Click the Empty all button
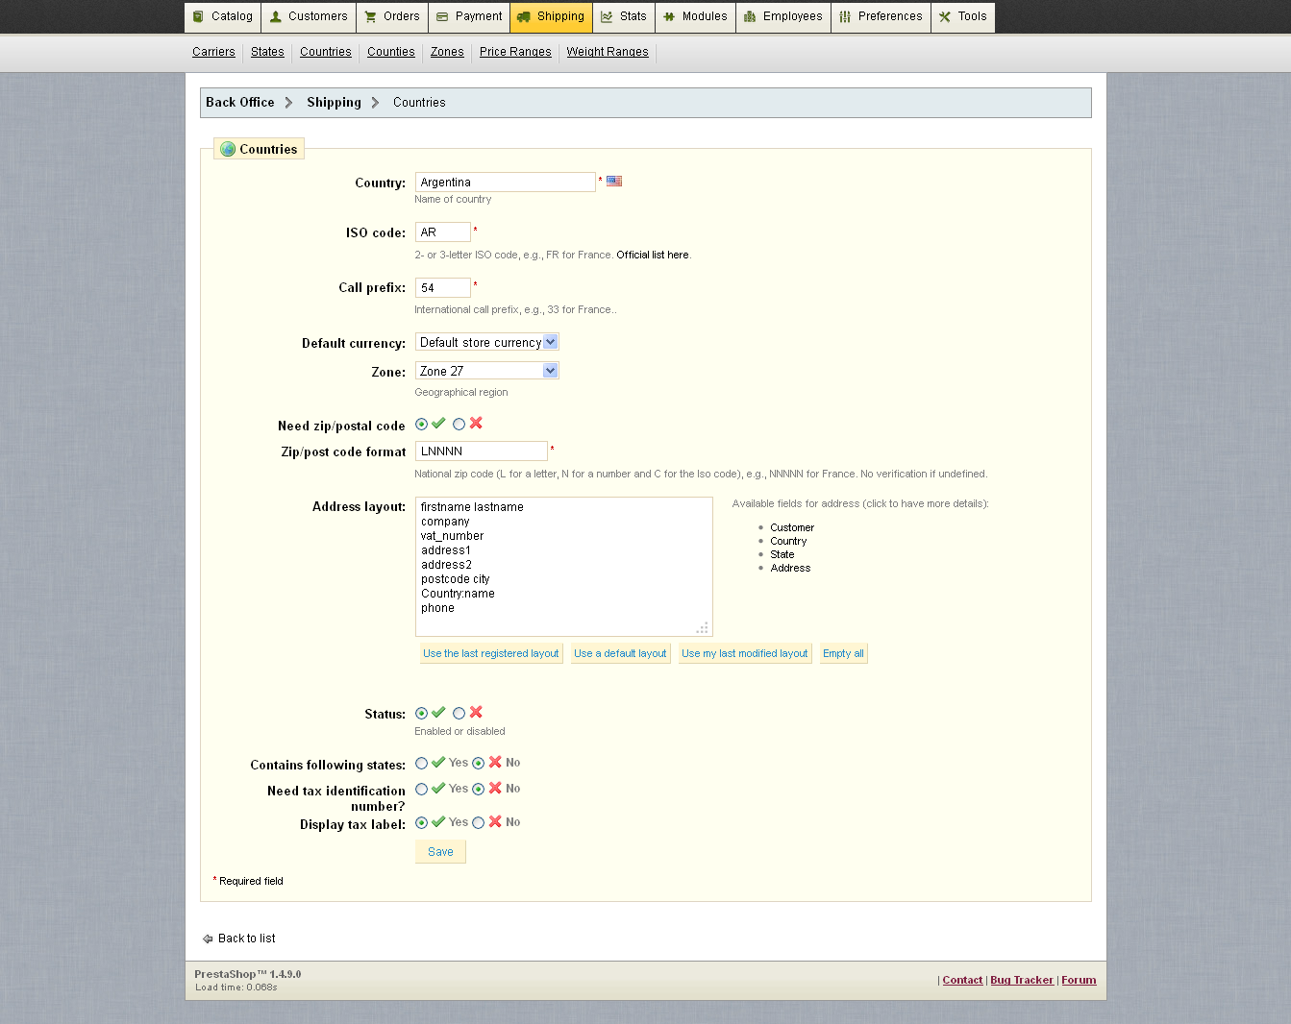1291x1024 pixels. point(843,653)
